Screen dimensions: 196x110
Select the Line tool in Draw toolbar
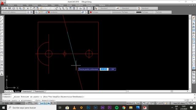pyautogui.click(x=2, y=17)
